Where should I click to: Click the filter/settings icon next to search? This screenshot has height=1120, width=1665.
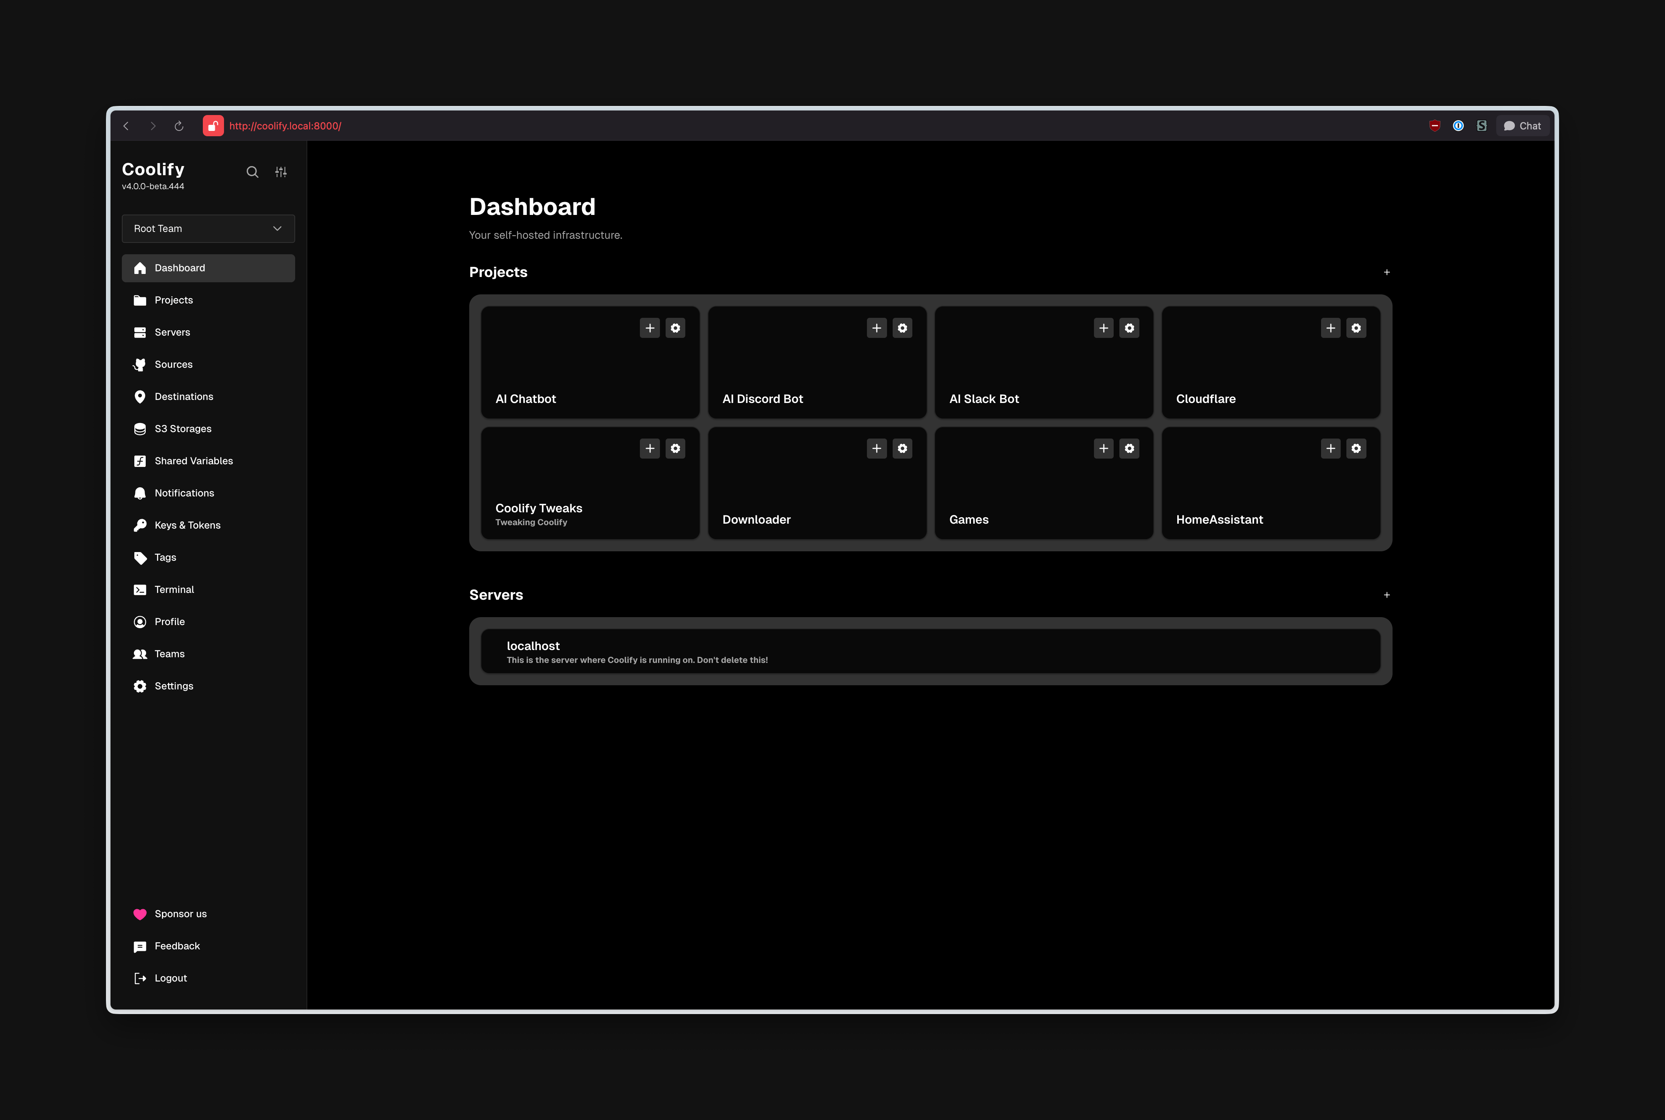pos(281,171)
